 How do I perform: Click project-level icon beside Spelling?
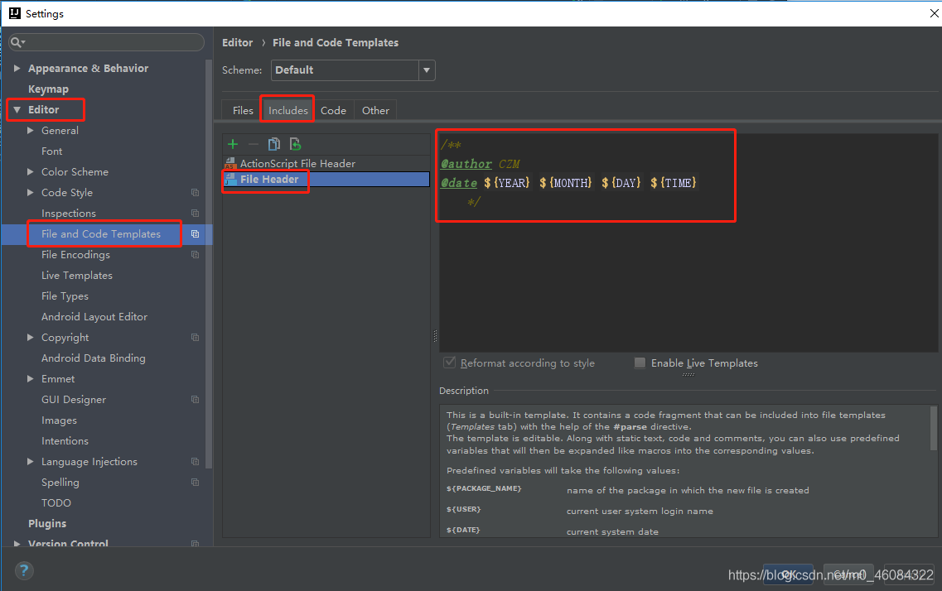pos(196,483)
